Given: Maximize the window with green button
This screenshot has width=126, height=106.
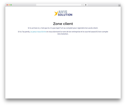Looking at the screenshot, I should (11, 5).
